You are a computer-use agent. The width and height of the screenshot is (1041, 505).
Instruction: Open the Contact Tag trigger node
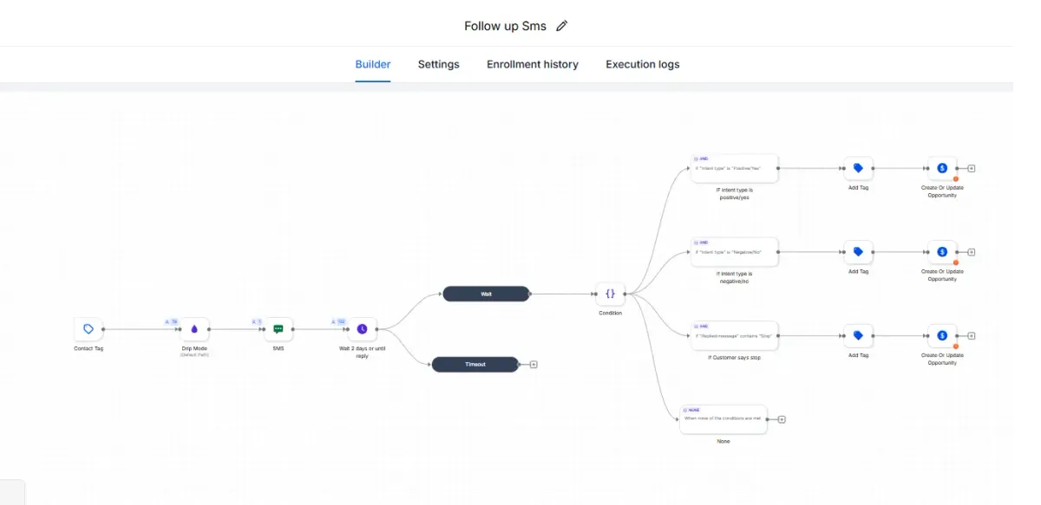(x=88, y=329)
